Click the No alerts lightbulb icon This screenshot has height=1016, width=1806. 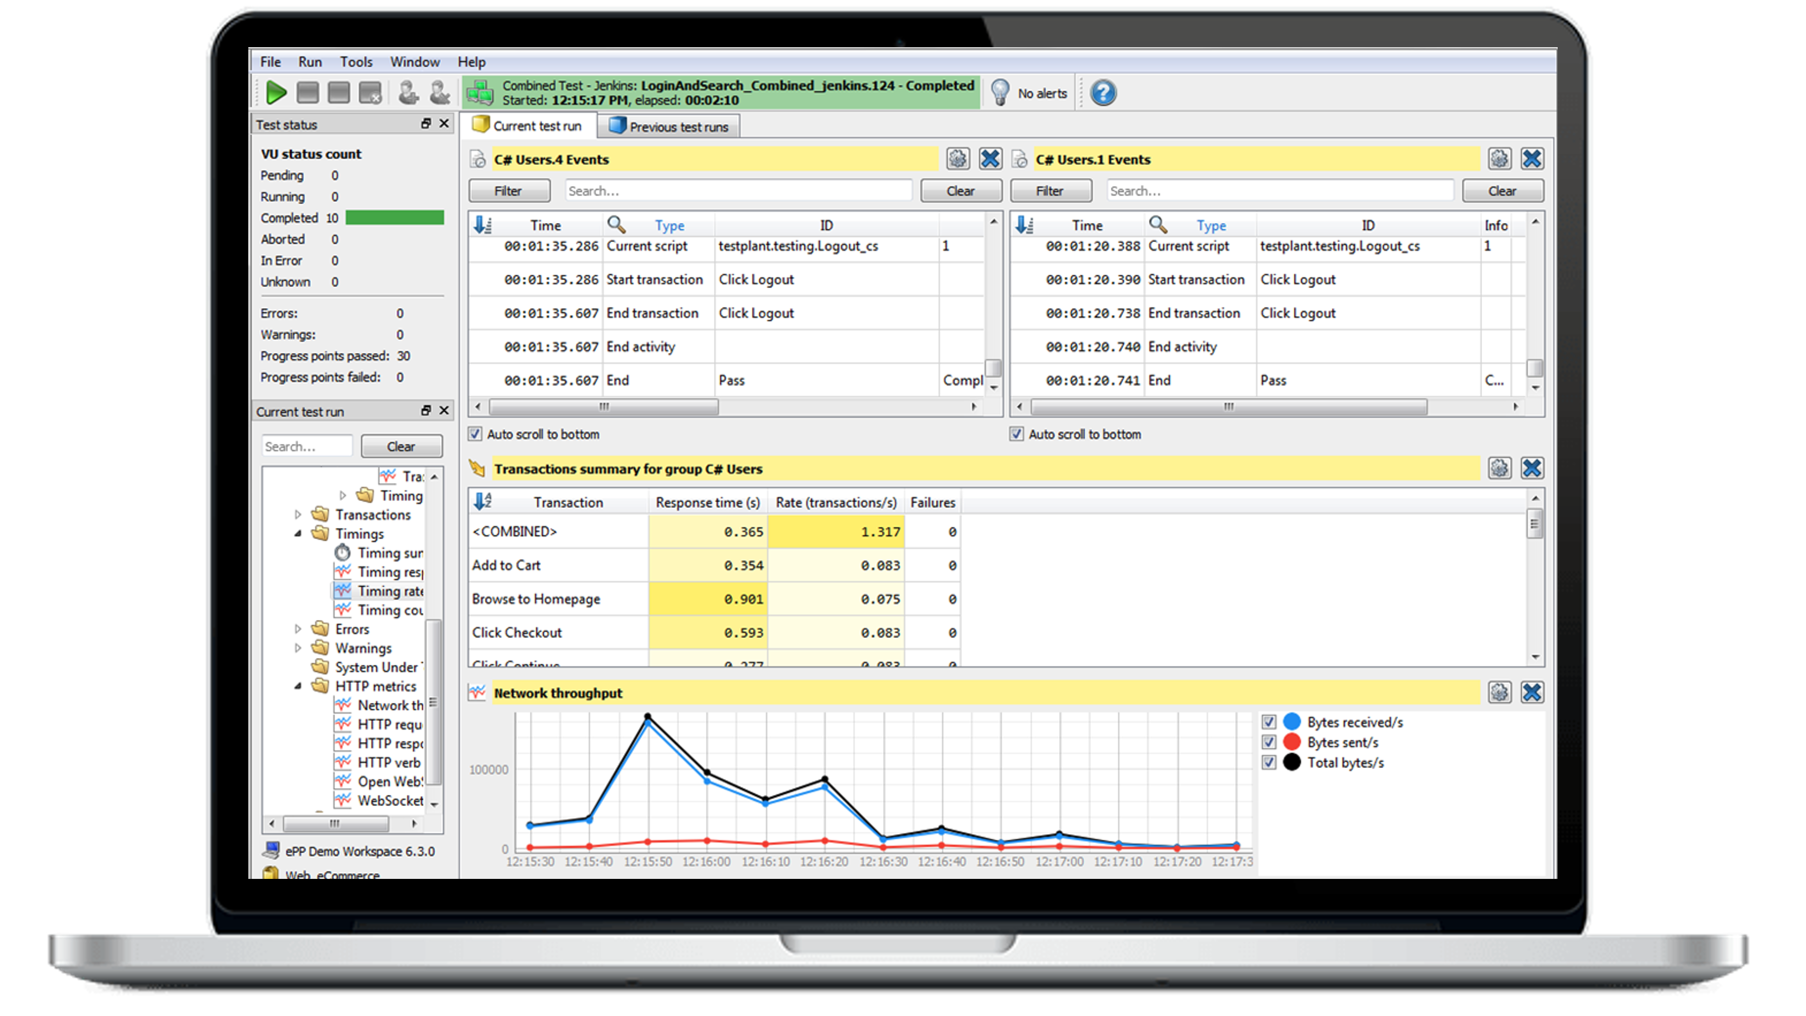(1000, 92)
